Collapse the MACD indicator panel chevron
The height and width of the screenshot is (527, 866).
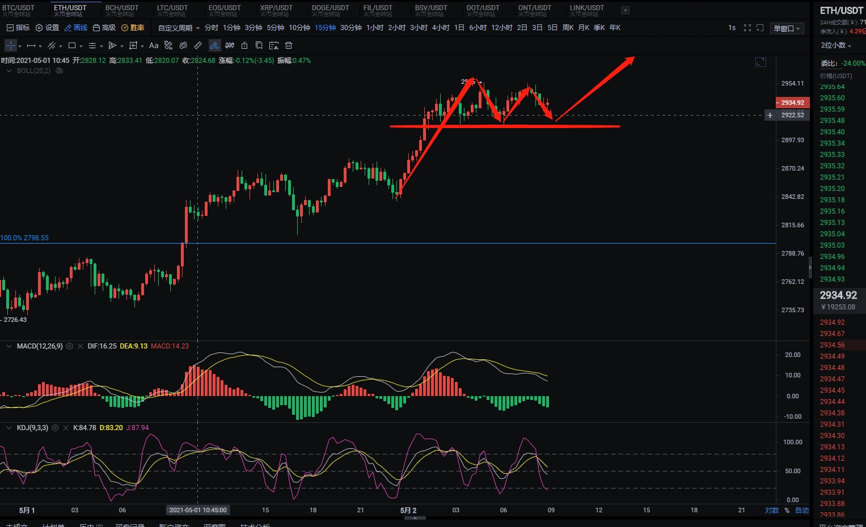(9, 346)
